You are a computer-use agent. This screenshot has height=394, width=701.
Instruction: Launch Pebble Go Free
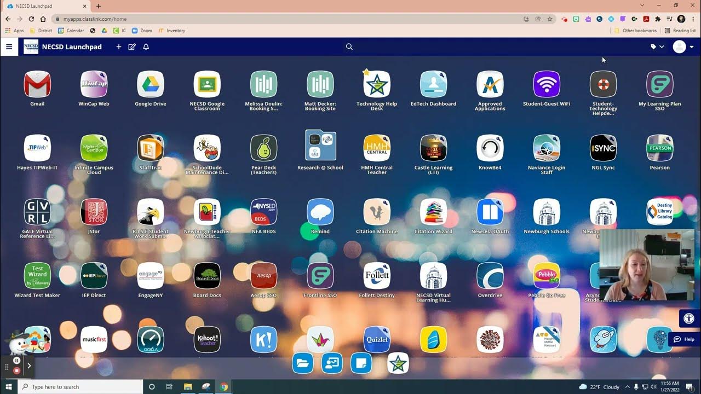click(x=547, y=276)
